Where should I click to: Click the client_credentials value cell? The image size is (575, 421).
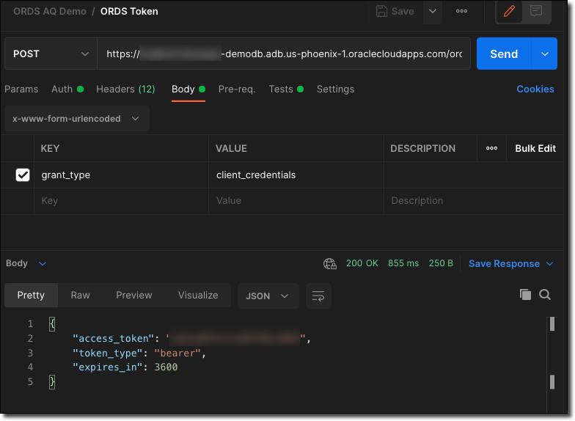coord(296,175)
